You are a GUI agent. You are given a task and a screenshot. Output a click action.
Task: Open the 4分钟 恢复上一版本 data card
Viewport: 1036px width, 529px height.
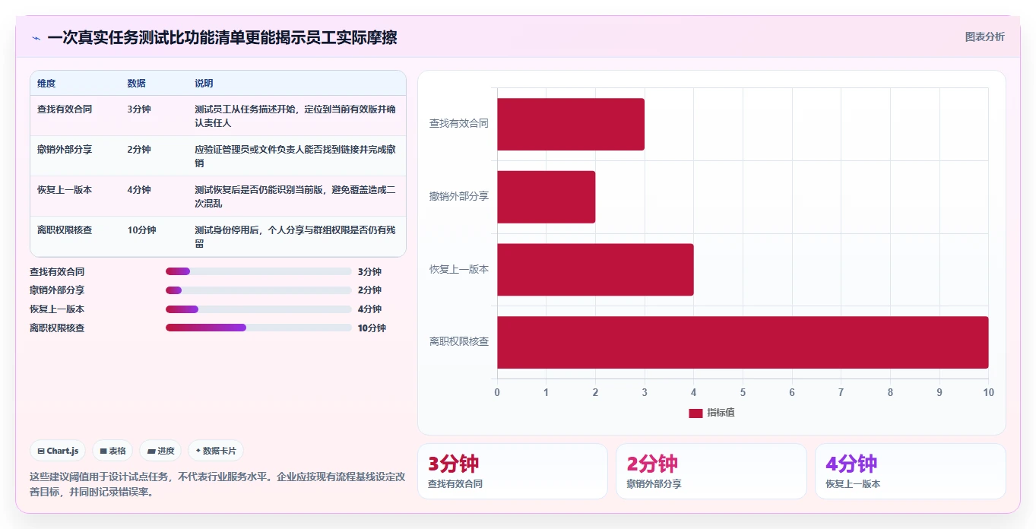tap(910, 471)
